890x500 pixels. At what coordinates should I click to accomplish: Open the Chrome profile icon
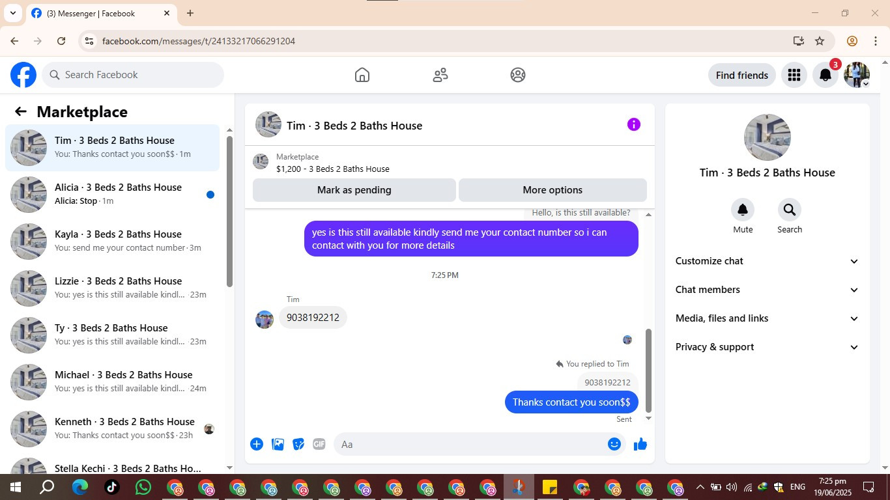coord(852,41)
